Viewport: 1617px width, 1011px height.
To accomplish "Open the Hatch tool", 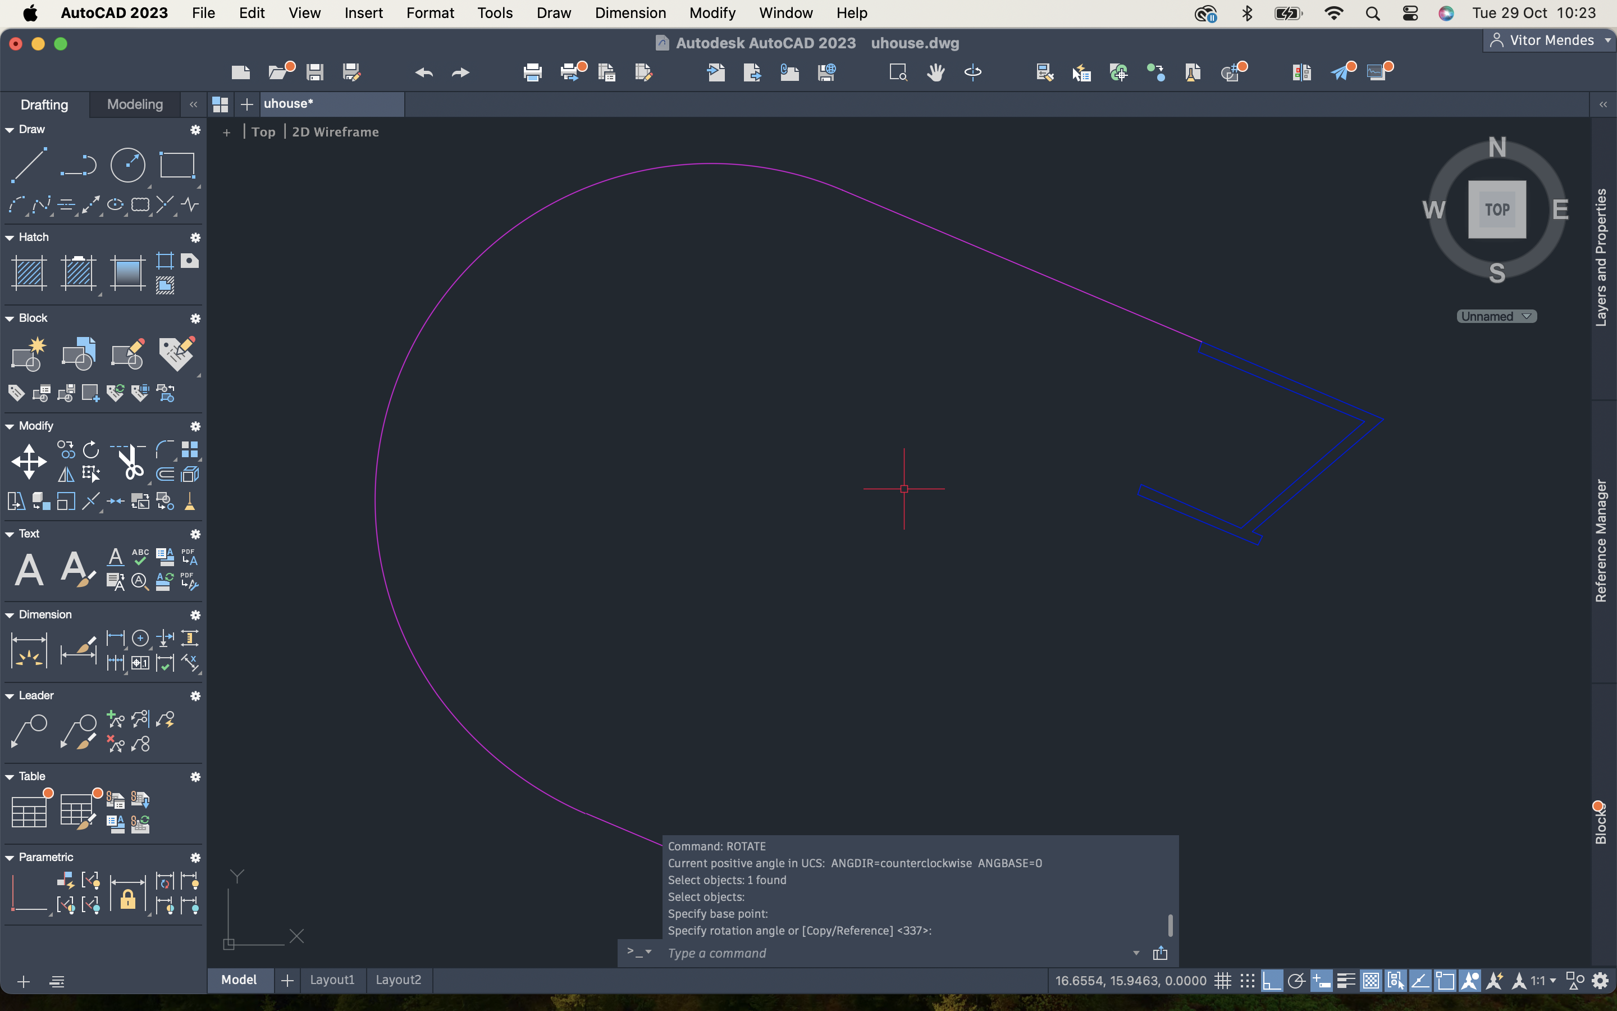I will coord(29,273).
